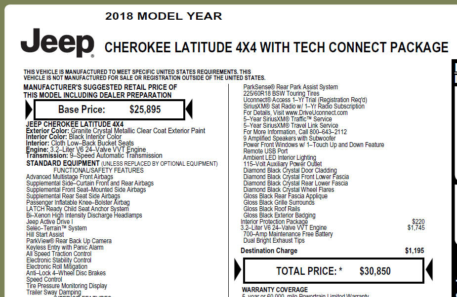
Task: Select the Destination Charge line
Action: [x=332, y=251]
